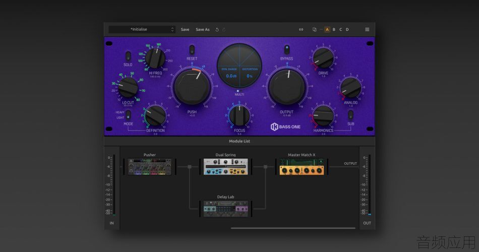Toggle the RESET switch

192,50
